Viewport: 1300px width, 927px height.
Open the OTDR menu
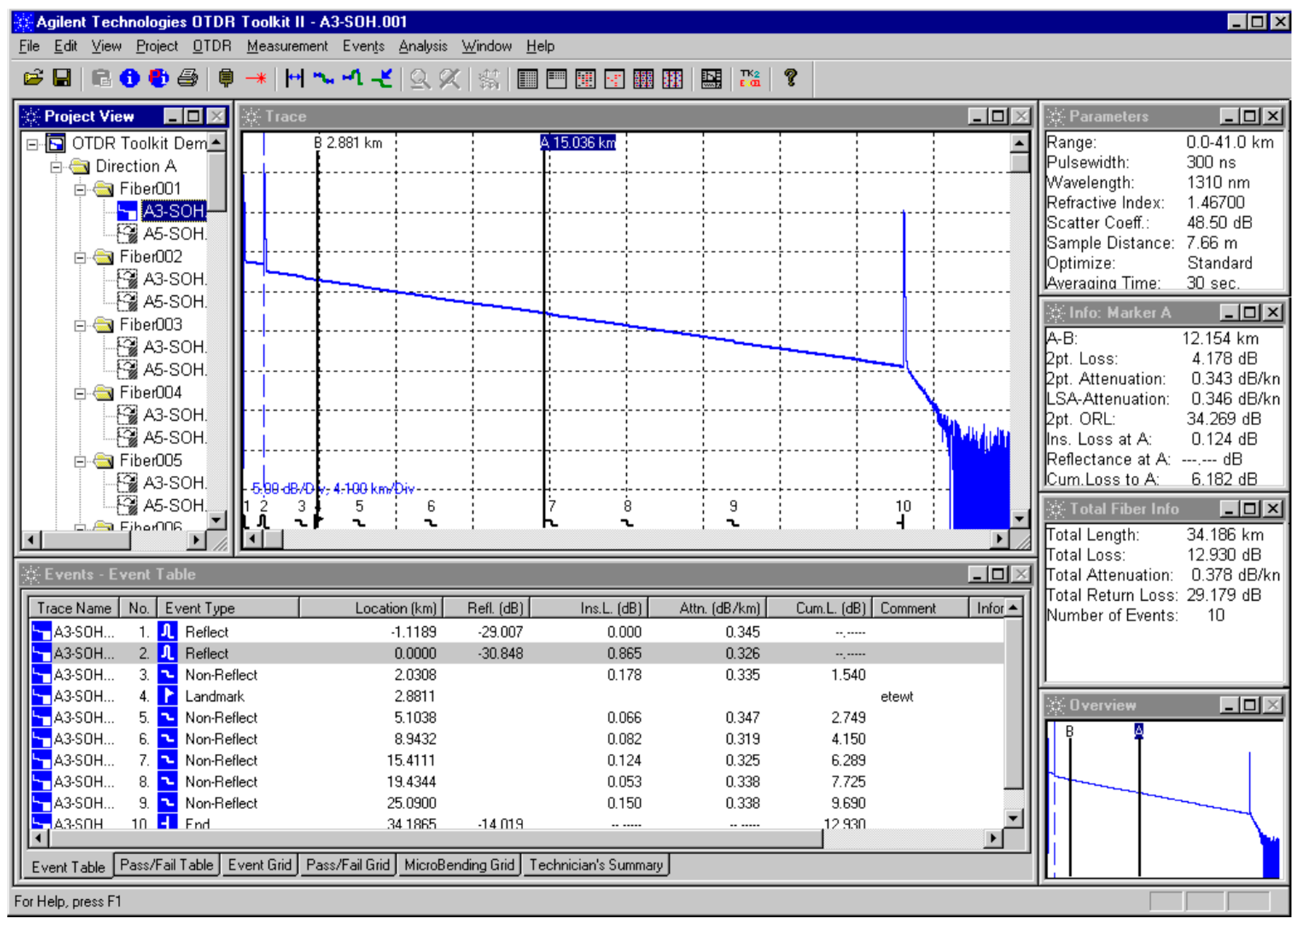[212, 46]
